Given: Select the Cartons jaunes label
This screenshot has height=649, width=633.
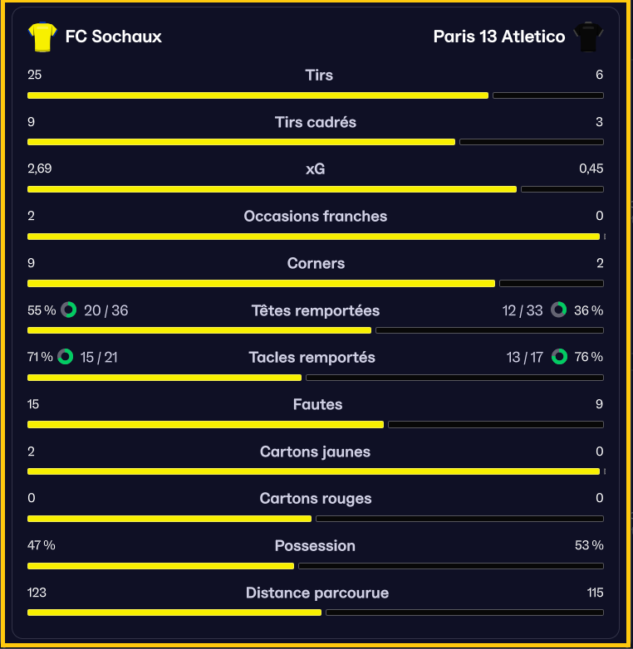Looking at the screenshot, I should coord(315,451).
